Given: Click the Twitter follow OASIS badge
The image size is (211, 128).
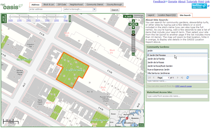Looking at the screenshot, I should (199, 6).
